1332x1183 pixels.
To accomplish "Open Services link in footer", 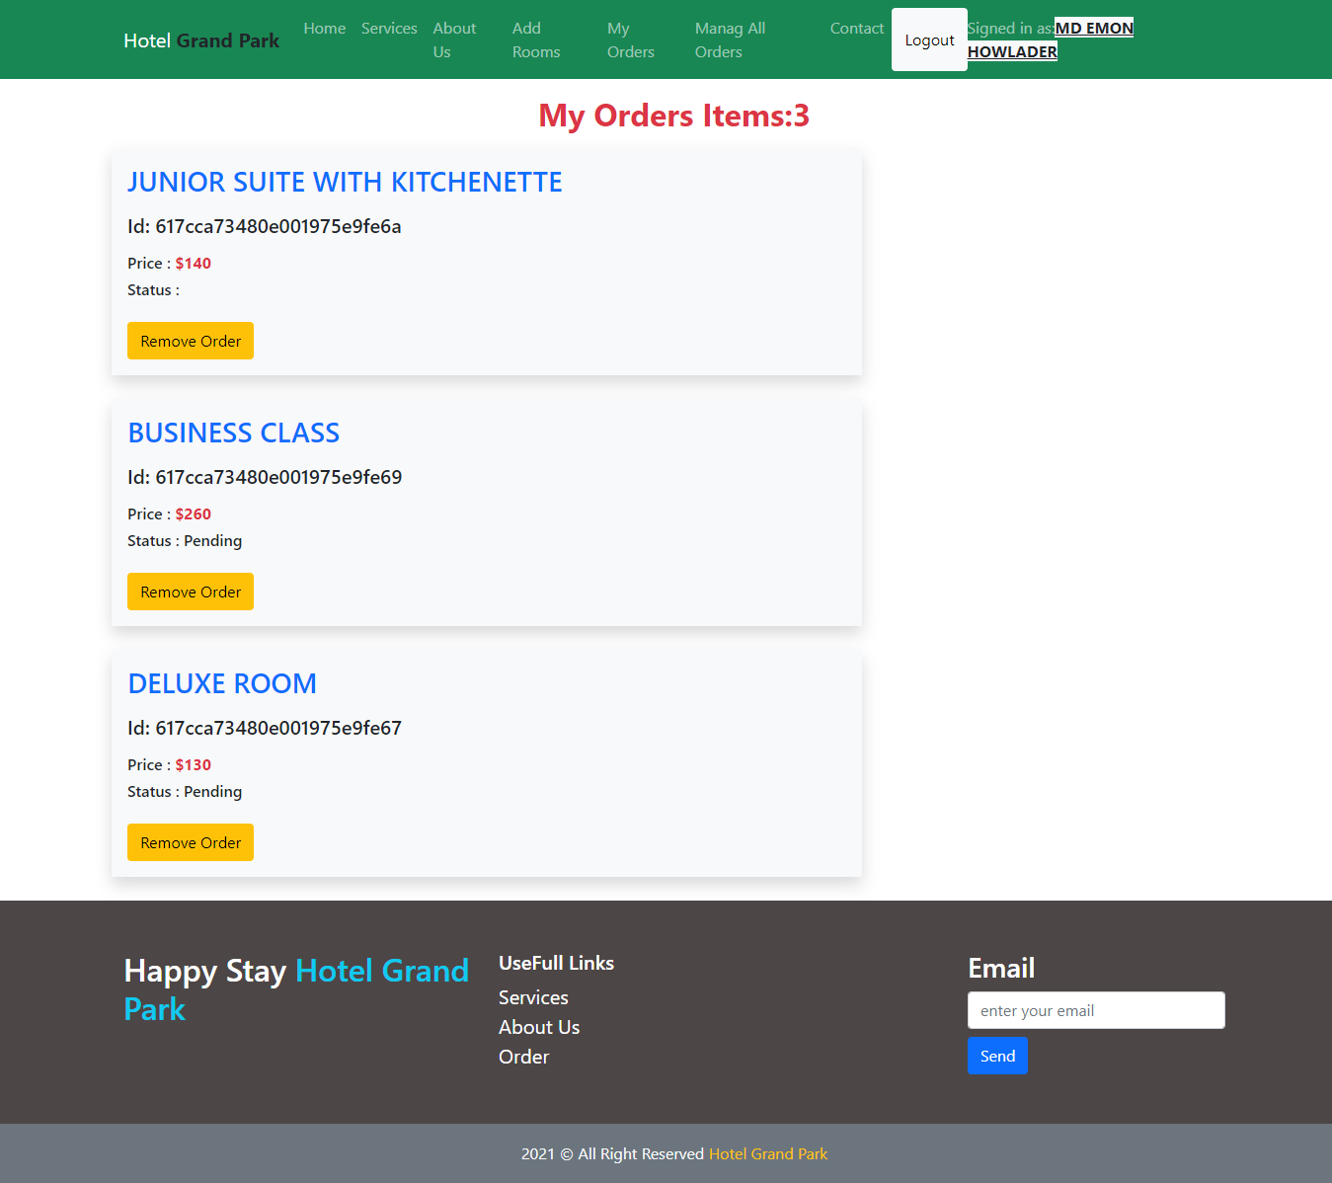I will tap(533, 997).
